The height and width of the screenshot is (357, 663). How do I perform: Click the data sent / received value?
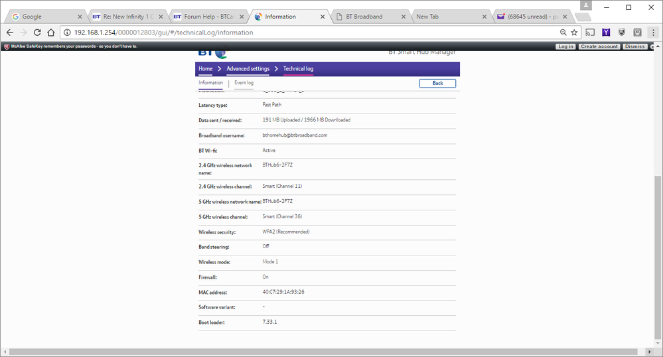click(307, 120)
